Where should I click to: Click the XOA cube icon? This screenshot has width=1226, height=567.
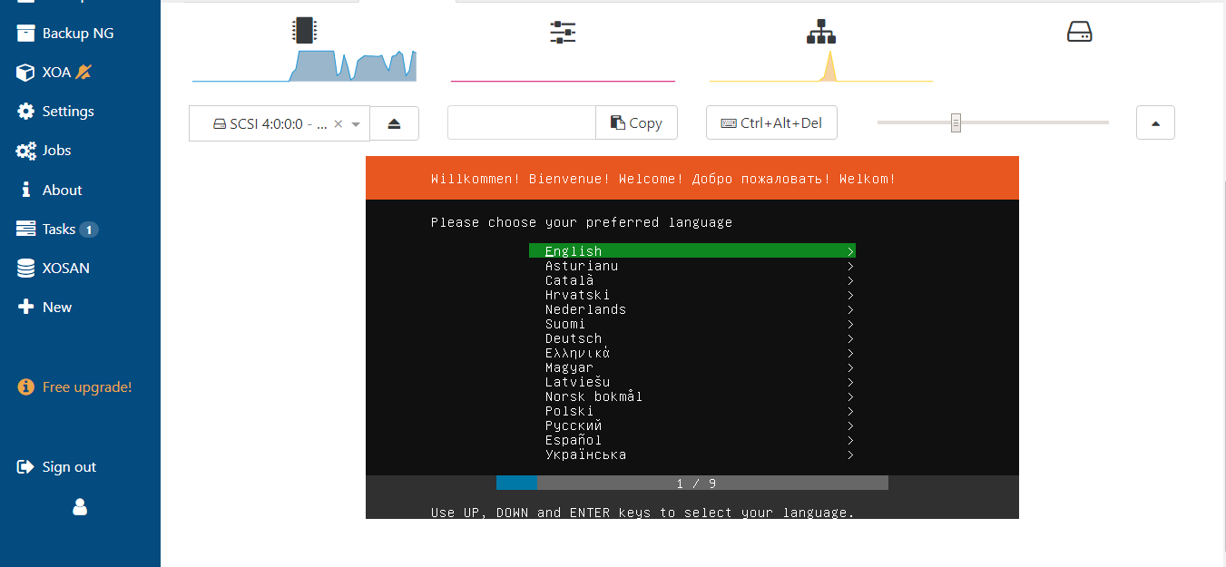[26, 72]
